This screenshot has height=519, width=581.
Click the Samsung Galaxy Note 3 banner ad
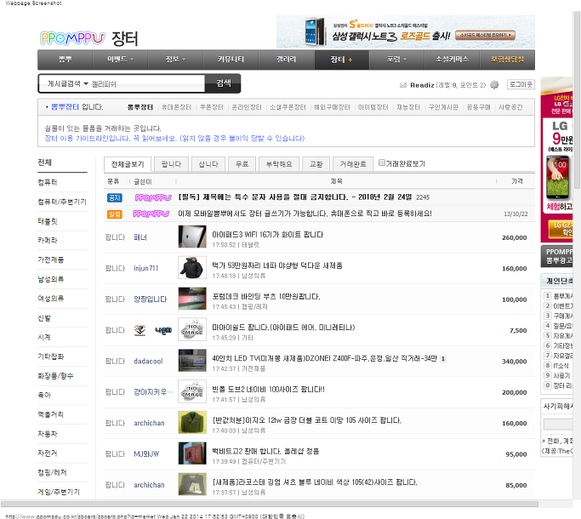point(406,31)
